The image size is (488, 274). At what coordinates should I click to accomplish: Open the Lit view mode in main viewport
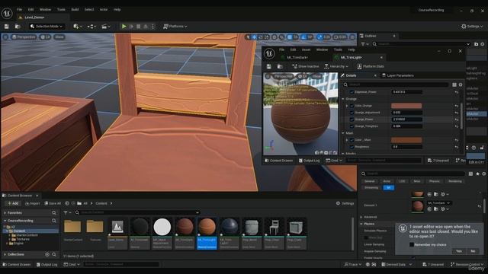pyautogui.click(x=46, y=37)
